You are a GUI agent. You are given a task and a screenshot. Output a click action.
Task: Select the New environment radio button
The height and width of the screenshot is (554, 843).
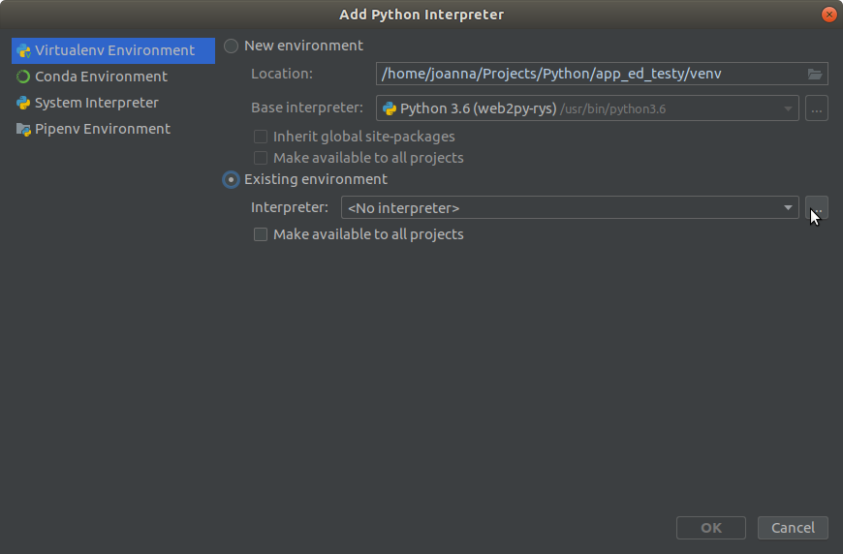[232, 46]
